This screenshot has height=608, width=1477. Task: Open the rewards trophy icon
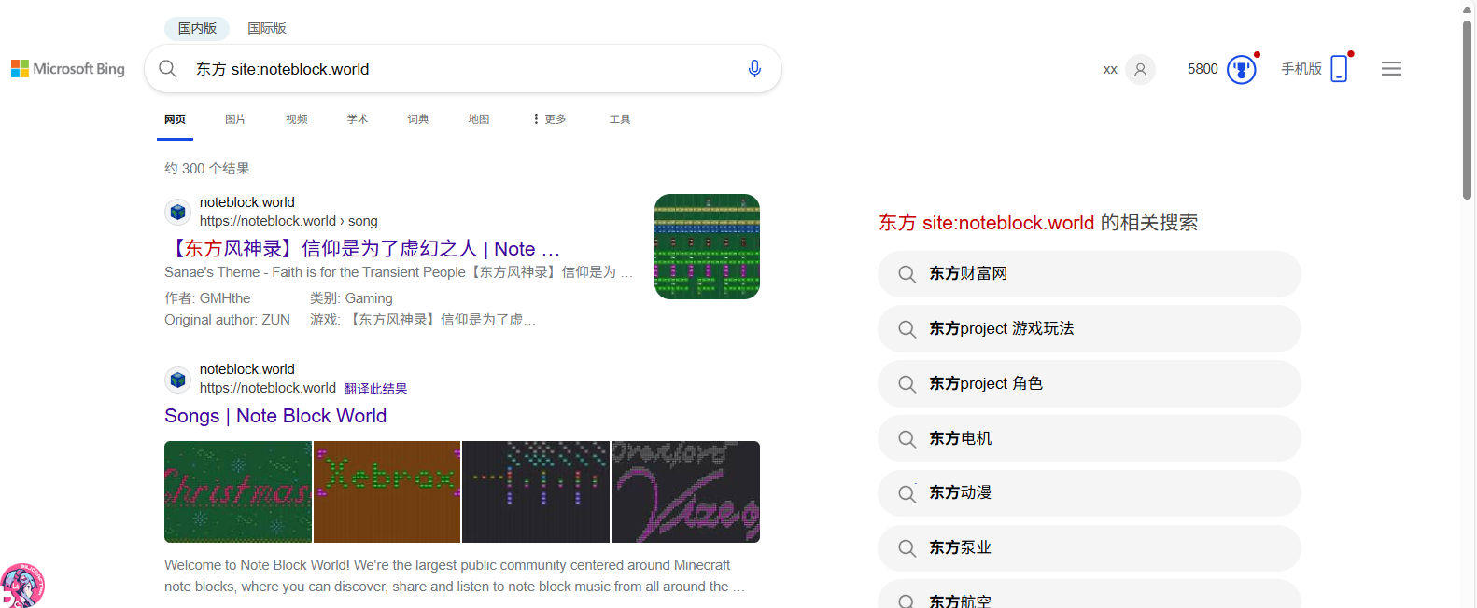[1242, 70]
